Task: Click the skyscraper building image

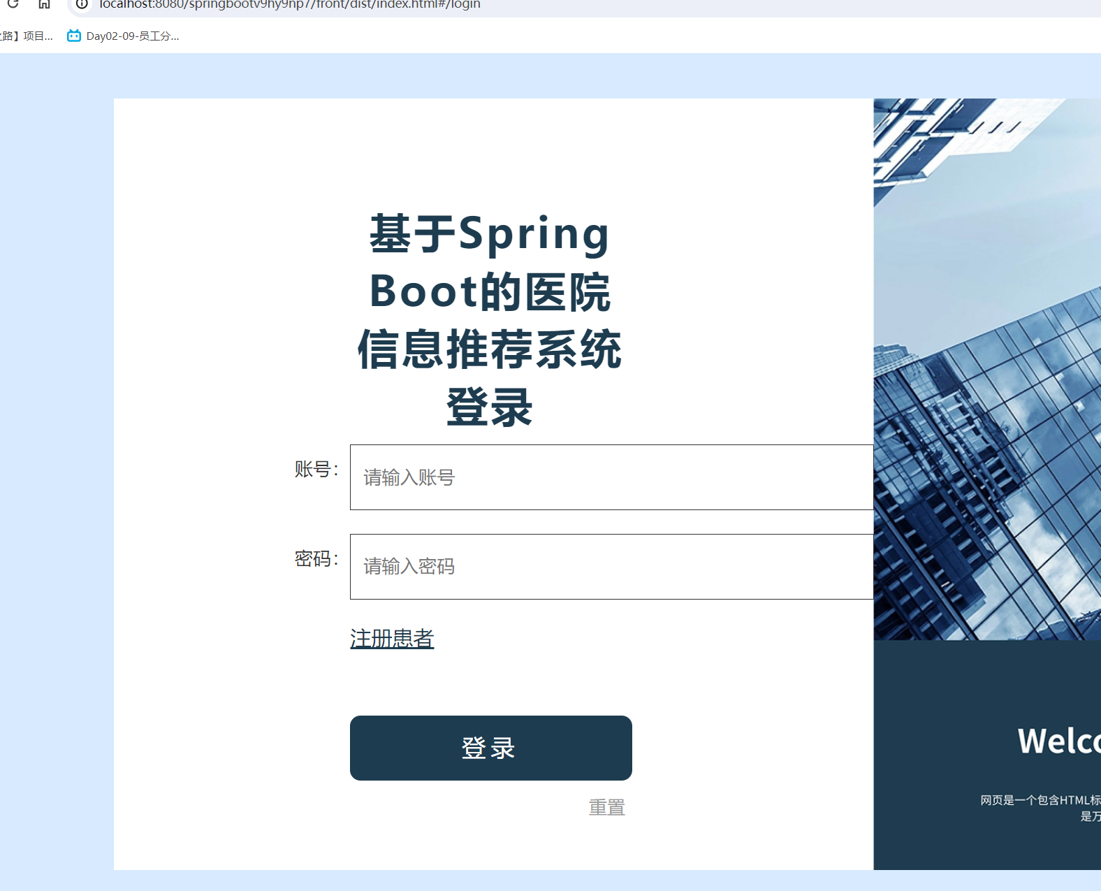Action: [x=987, y=369]
